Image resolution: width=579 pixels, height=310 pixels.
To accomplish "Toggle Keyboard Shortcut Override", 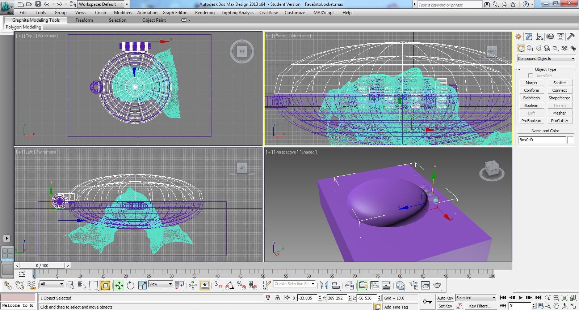I will [205, 285].
